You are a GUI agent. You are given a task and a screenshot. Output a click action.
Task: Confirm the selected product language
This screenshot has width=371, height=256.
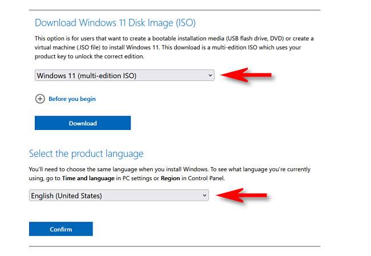[x=61, y=229]
